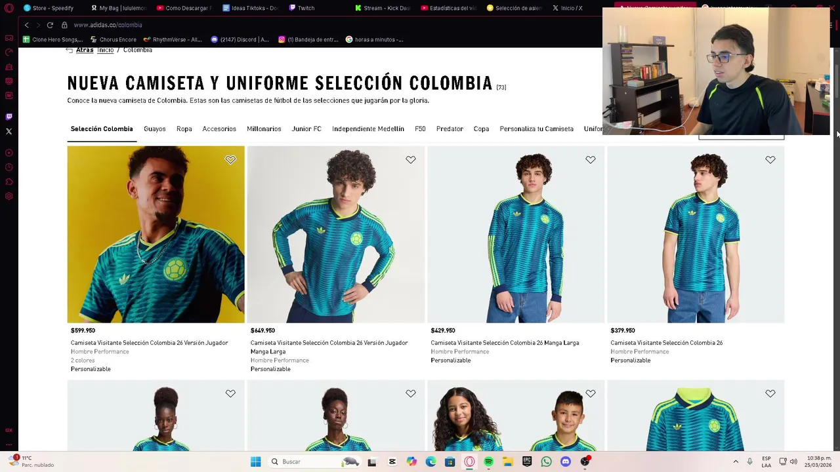
Task: Select the Guayos category tab
Action: tap(155, 129)
